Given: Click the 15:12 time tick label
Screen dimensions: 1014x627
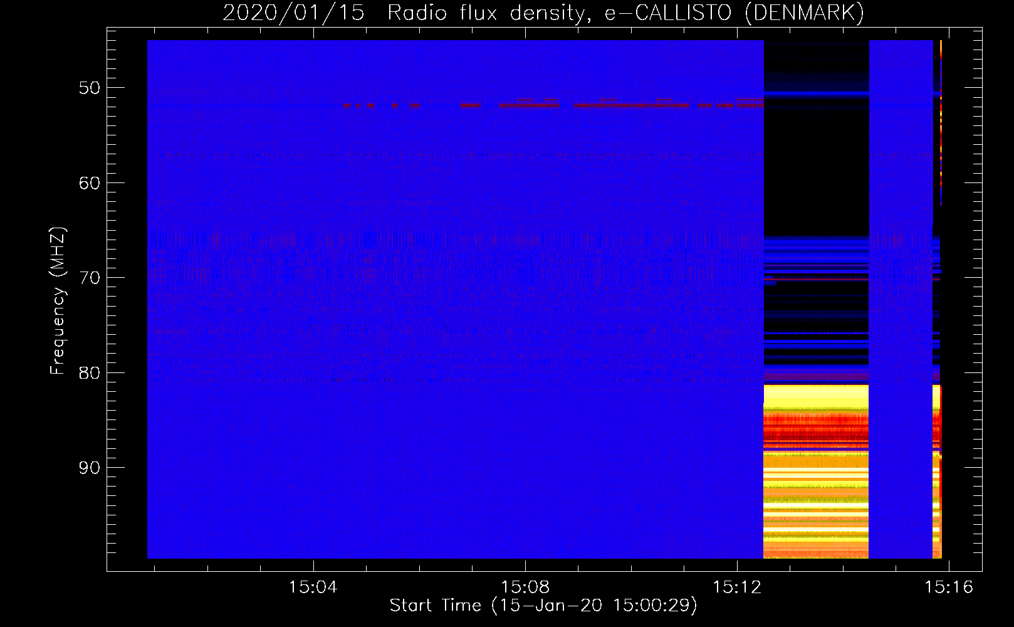Looking at the screenshot, I should [737, 587].
